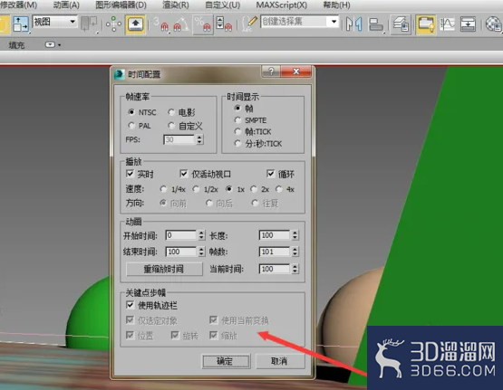The height and width of the screenshot is (390, 503).
Task: Open the 创建选择集 dropdown arrow
Action: pyautogui.click(x=334, y=22)
